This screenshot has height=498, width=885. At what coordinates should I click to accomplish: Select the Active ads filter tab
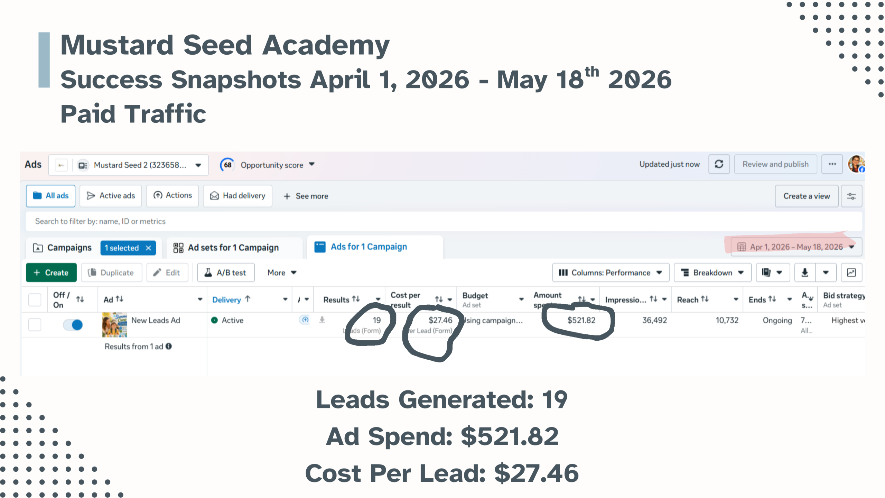point(111,196)
